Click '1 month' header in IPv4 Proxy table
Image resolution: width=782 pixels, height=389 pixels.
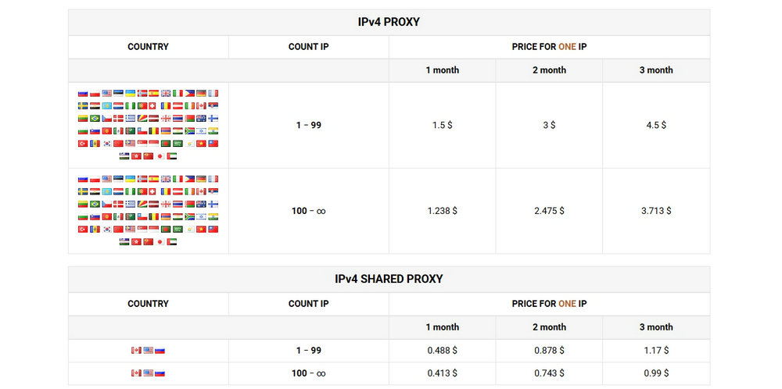(443, 70)
